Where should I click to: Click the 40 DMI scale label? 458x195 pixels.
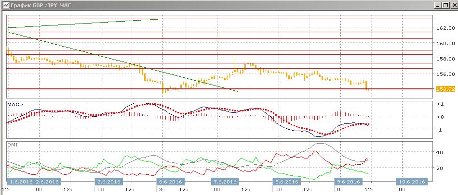(x=440, y=152)
